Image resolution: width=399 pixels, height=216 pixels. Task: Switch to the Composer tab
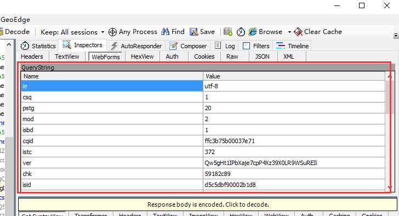pyautogui.click(x=188, y=46)
